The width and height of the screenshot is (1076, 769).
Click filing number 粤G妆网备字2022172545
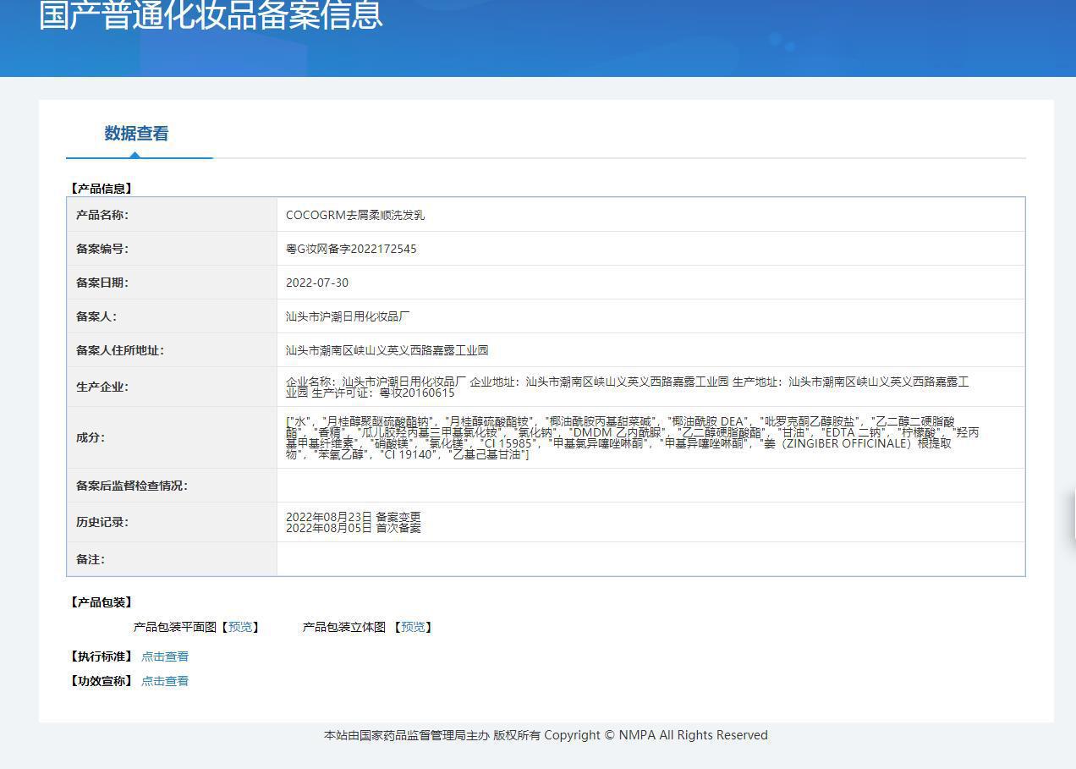(x=351, y=249)
